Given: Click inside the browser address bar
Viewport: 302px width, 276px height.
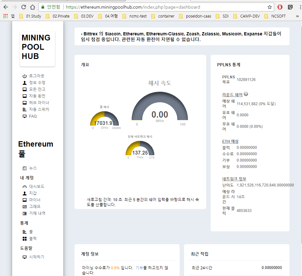Looking at the screenshot, I should coord(128,7).
